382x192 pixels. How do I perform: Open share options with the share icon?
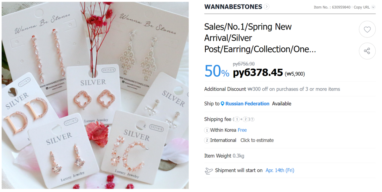(x=367, y=51)
